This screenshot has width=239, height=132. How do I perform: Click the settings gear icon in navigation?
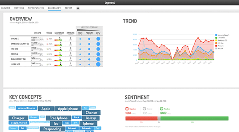pos(78,8)
